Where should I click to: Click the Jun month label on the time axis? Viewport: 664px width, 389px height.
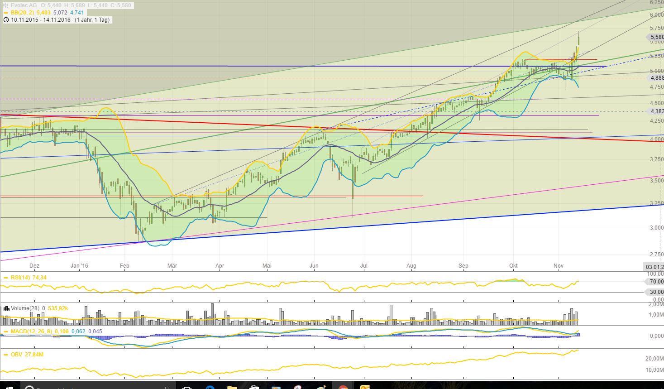click(314, 266)
